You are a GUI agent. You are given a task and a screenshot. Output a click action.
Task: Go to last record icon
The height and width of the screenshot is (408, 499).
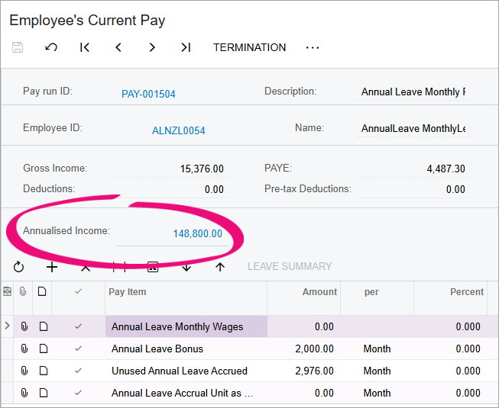click(186, 47)
